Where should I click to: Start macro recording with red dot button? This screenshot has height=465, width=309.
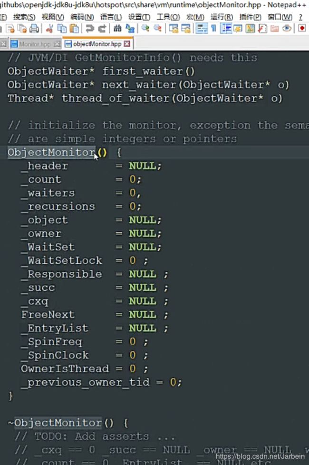(x=302, y=29)
